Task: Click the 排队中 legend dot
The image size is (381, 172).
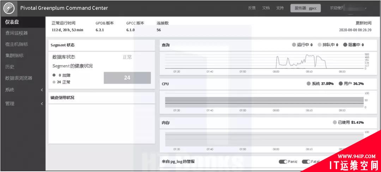Action: point(320,45)
